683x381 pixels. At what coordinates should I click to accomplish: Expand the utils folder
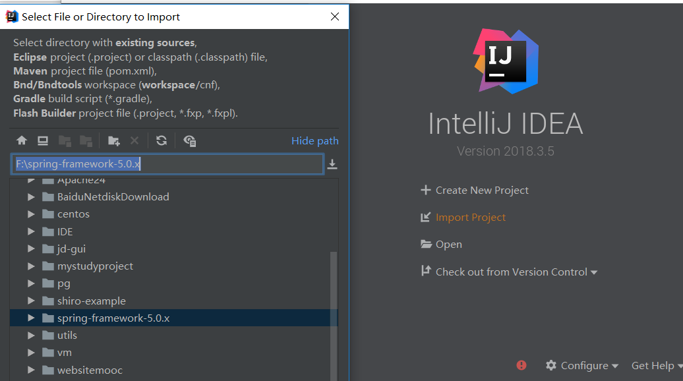pyautogui.click(x=31, y=336)
